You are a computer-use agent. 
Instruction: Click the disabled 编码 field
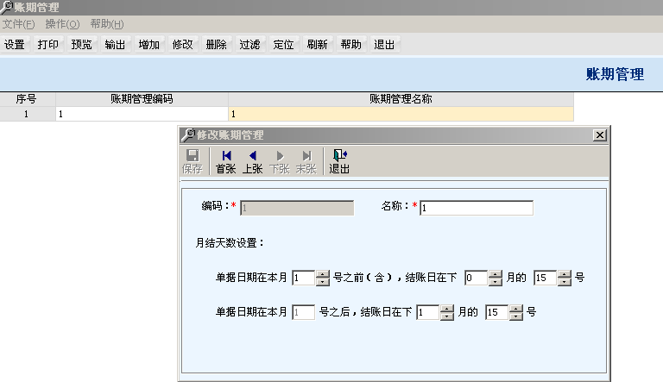pos(297,208)
